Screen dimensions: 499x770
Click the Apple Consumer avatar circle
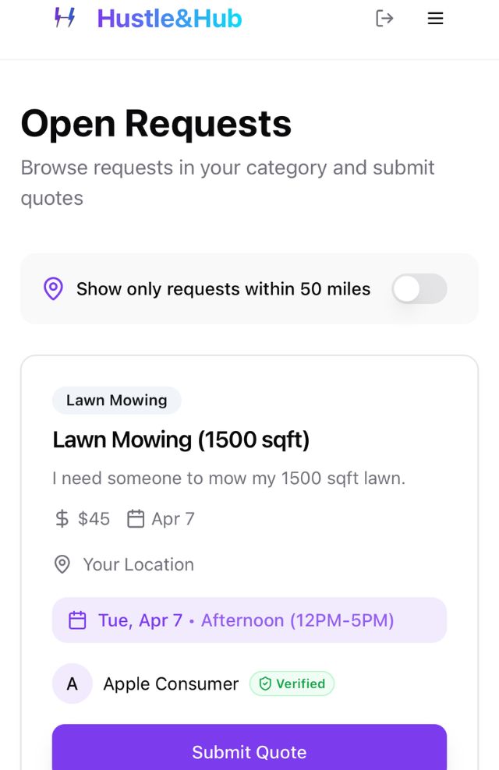[73, 683]
